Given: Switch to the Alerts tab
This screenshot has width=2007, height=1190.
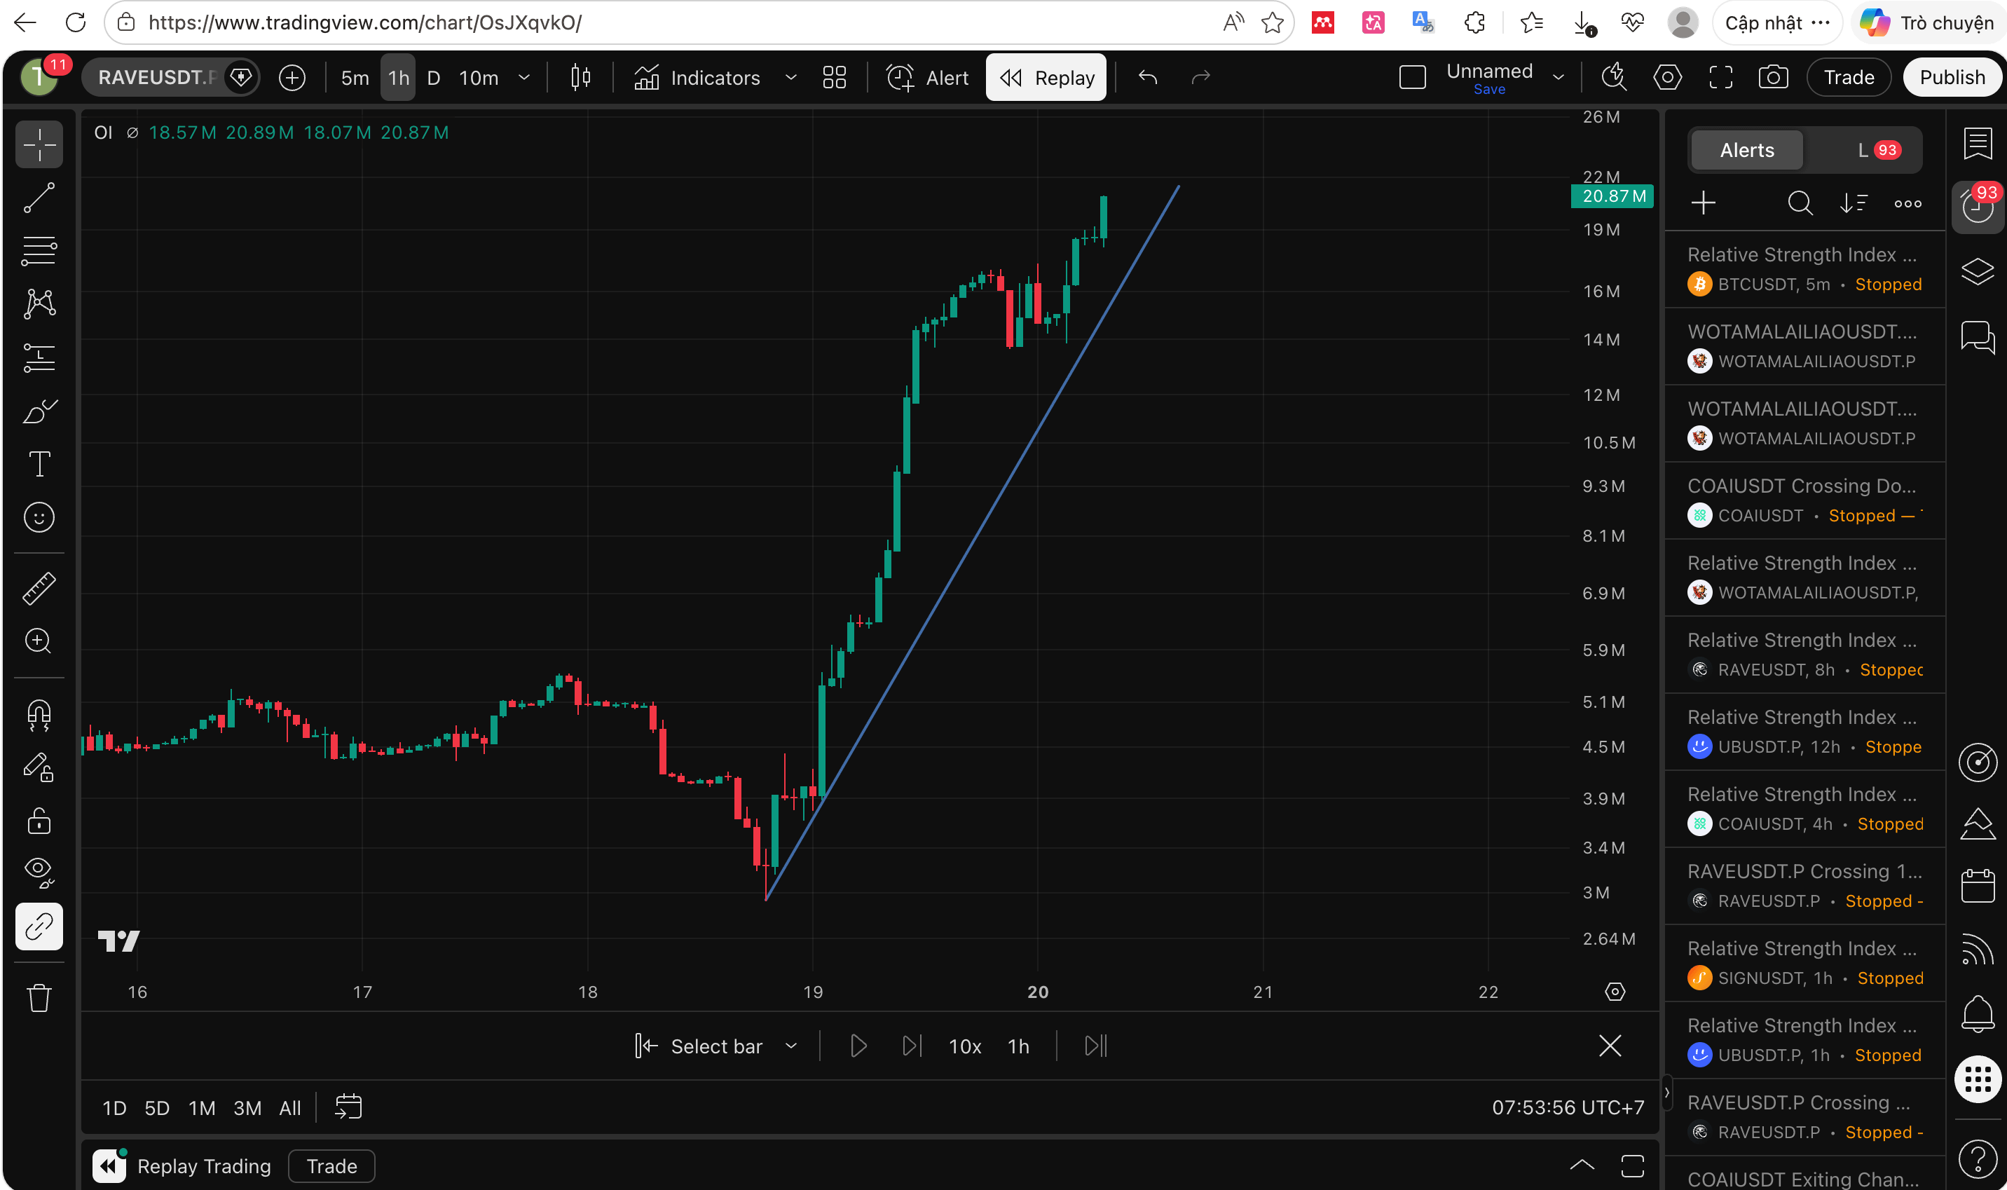Looking at the screenshot, I should click(x=1746, y=150).
